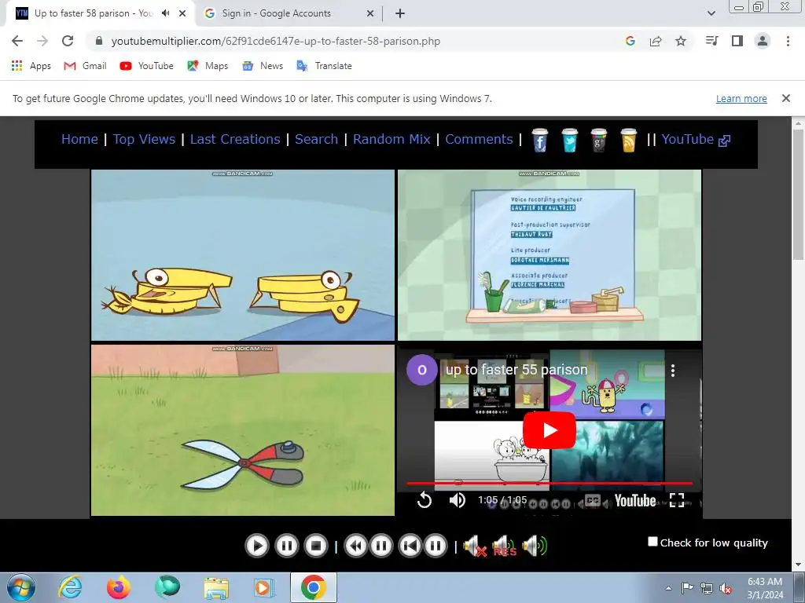
Task: Open the Facebook cup icon
Action: 539,140
